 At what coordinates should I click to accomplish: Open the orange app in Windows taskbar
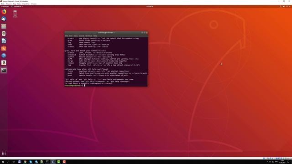point(64,162)
